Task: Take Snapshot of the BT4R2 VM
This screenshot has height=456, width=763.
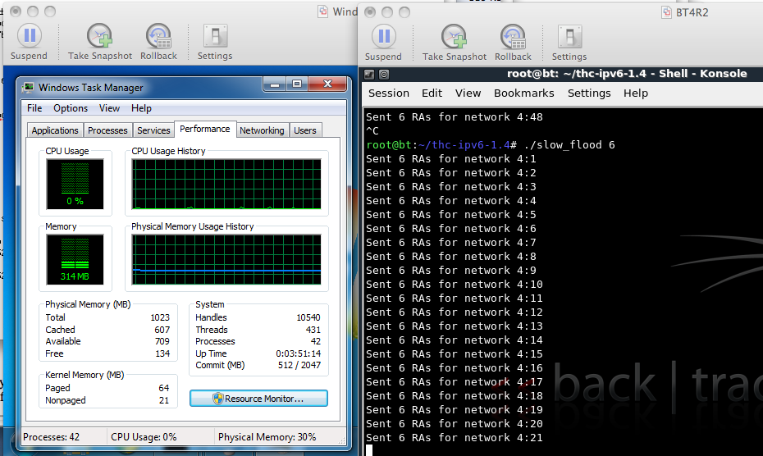Action: point(455,43)
